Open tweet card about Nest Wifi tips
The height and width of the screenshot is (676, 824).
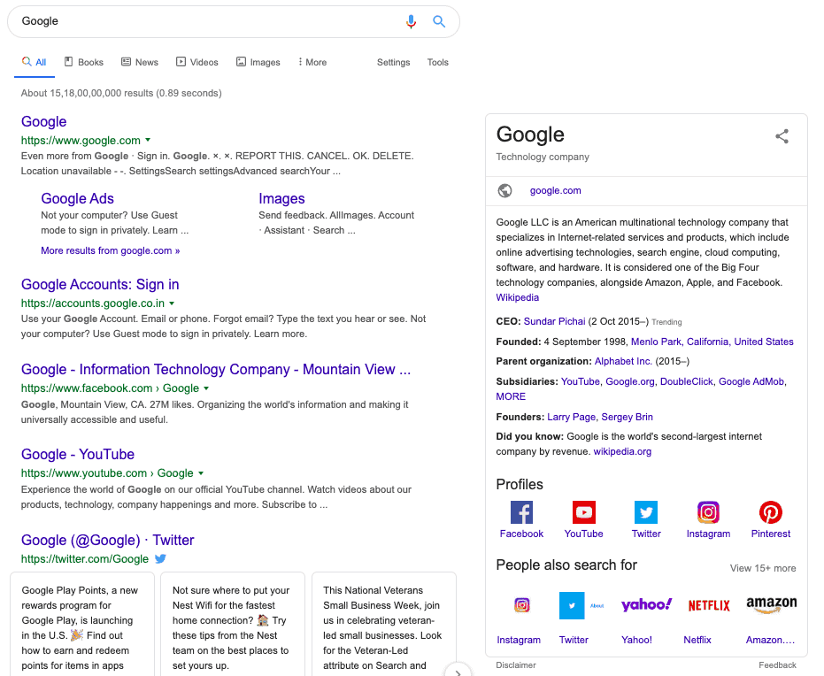233,624
